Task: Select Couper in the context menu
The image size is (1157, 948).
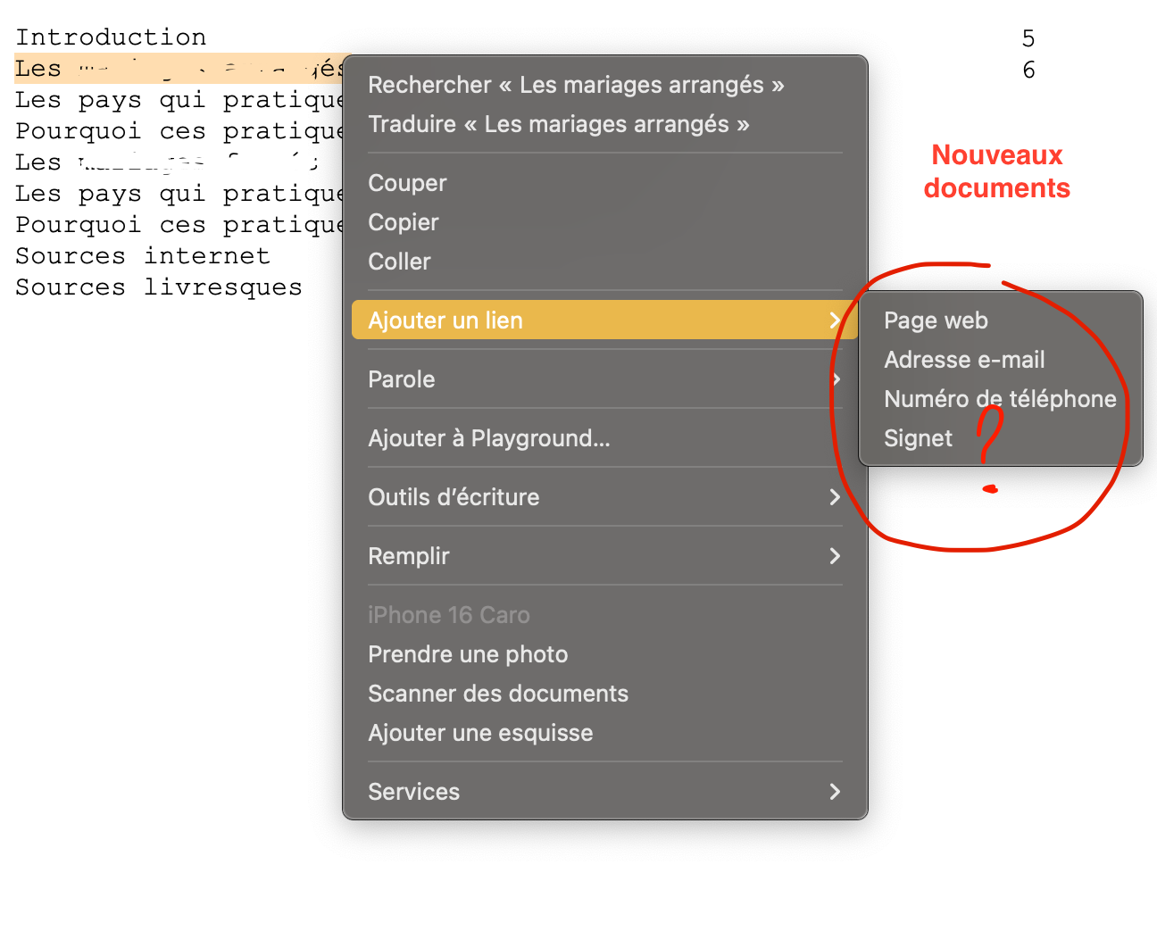Action: coord(407,183)
